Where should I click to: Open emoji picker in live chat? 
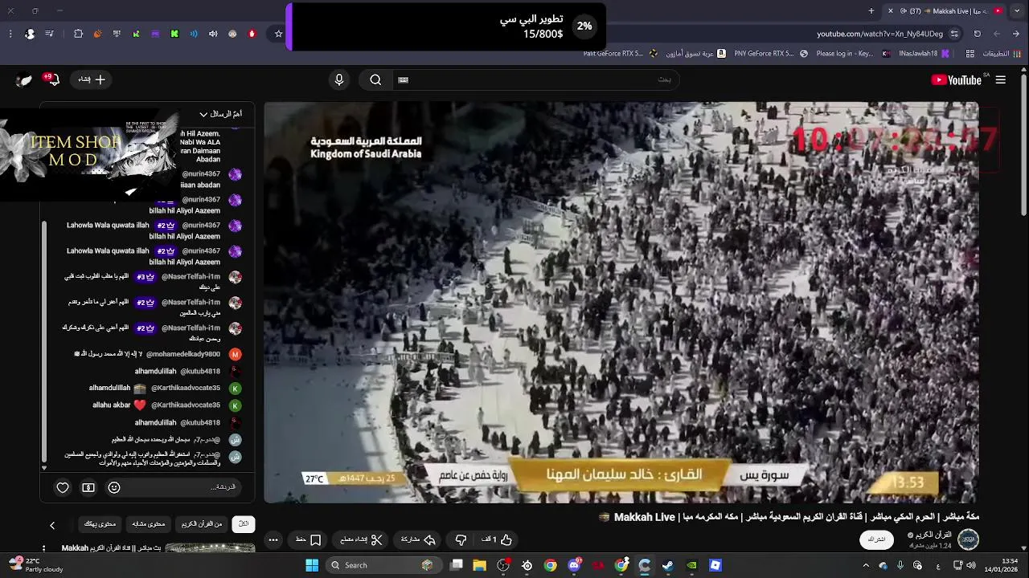[x=114, y=487]
